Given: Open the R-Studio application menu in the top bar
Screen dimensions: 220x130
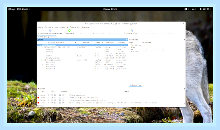Looking at the screenshot, I should tap(23, 9).
